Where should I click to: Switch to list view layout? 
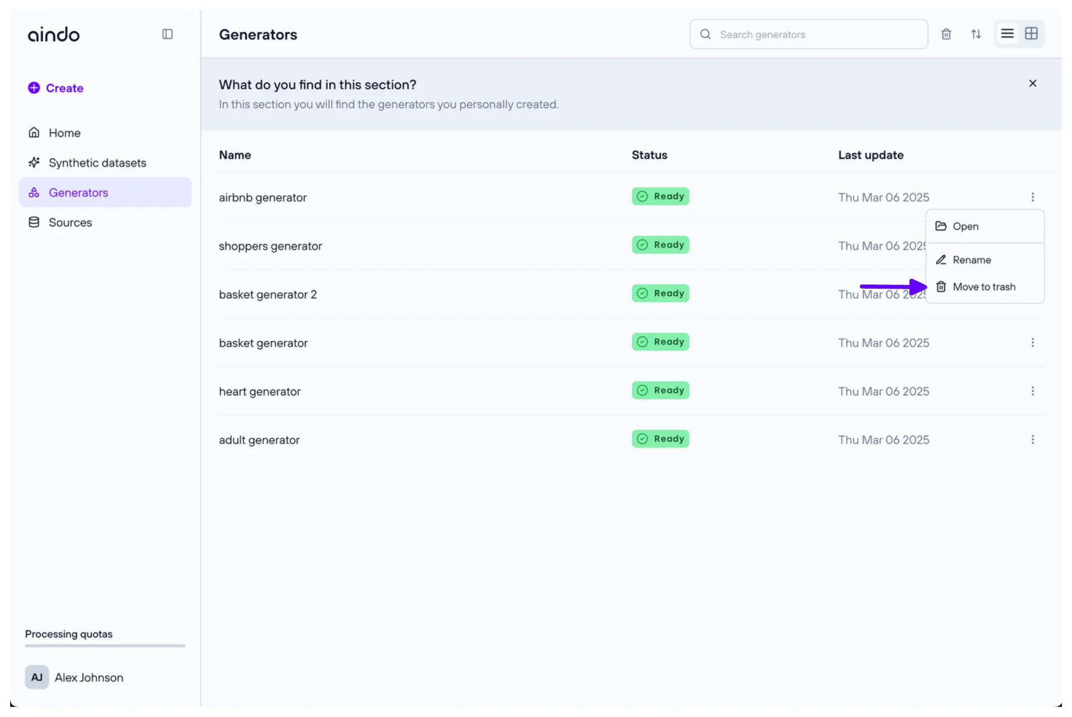(x=1007, y=34)
